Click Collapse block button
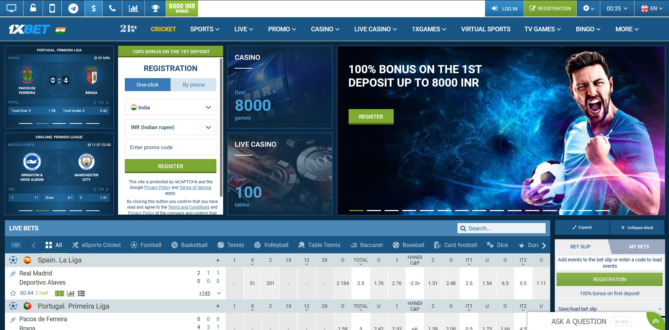Screen dimensions: 669x330 click(x=637, y=227)
